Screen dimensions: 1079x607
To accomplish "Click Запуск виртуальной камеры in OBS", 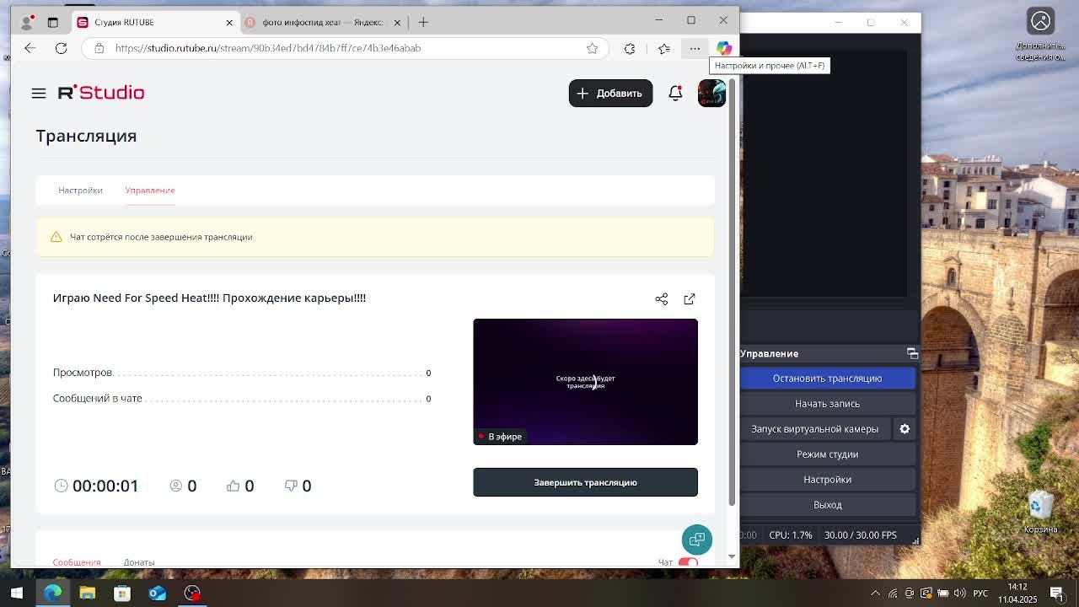I will click(x=814, y=429).
